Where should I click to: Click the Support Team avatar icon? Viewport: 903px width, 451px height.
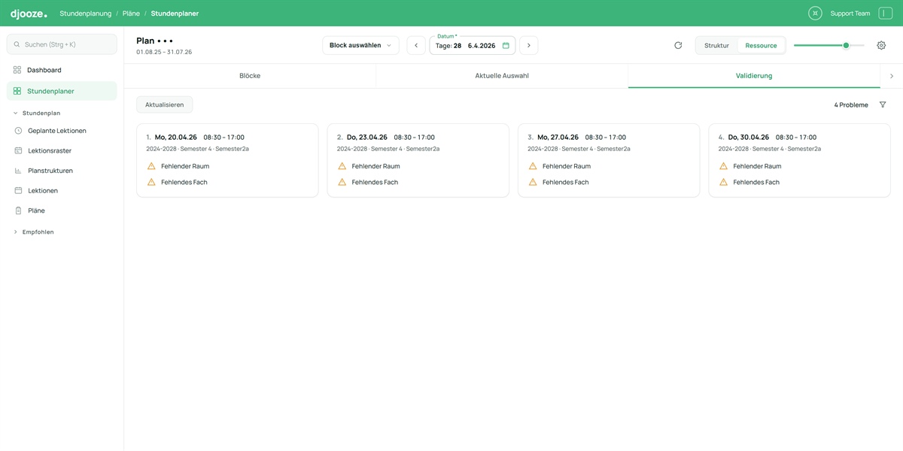pyautogui.click(x=815, y=13)
